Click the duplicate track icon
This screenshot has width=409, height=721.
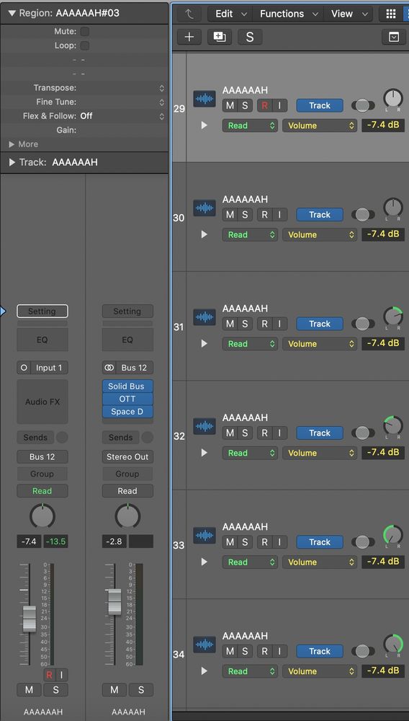point(220,37)
